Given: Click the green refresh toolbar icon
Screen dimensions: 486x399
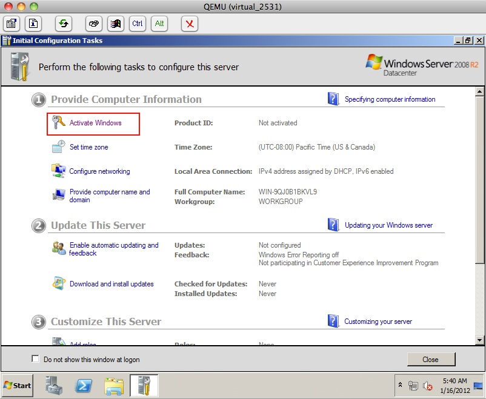Looking at the screenshot, I should click(64, 24).
